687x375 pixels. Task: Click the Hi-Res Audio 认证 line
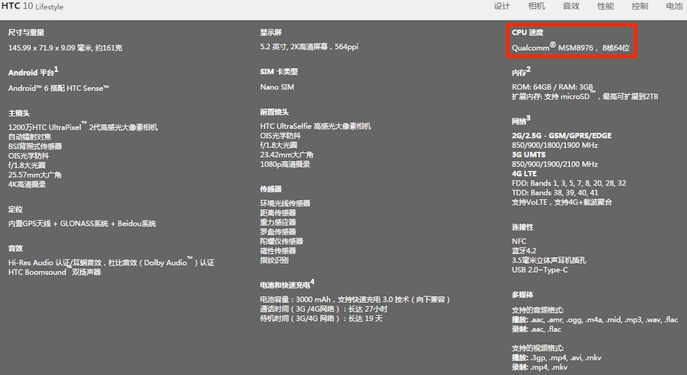coord(111,263)
